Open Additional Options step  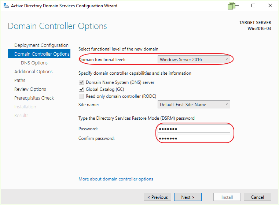coord(33,72)
